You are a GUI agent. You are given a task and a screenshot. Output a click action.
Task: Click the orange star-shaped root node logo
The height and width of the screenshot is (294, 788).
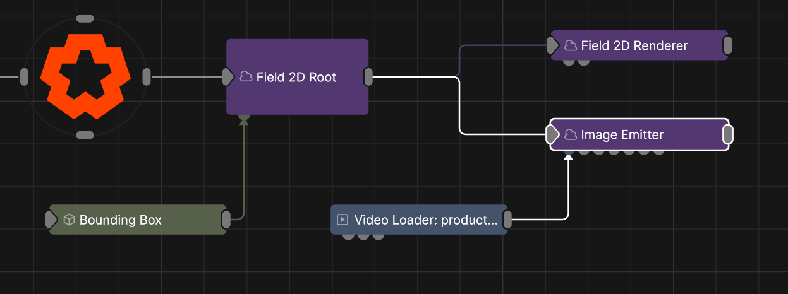pyautogui.click(x=85, y=77)
